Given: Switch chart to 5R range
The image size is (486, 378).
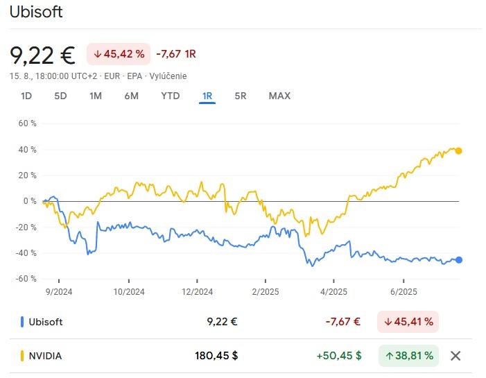Looking at the screenshot, I should 241,96.
